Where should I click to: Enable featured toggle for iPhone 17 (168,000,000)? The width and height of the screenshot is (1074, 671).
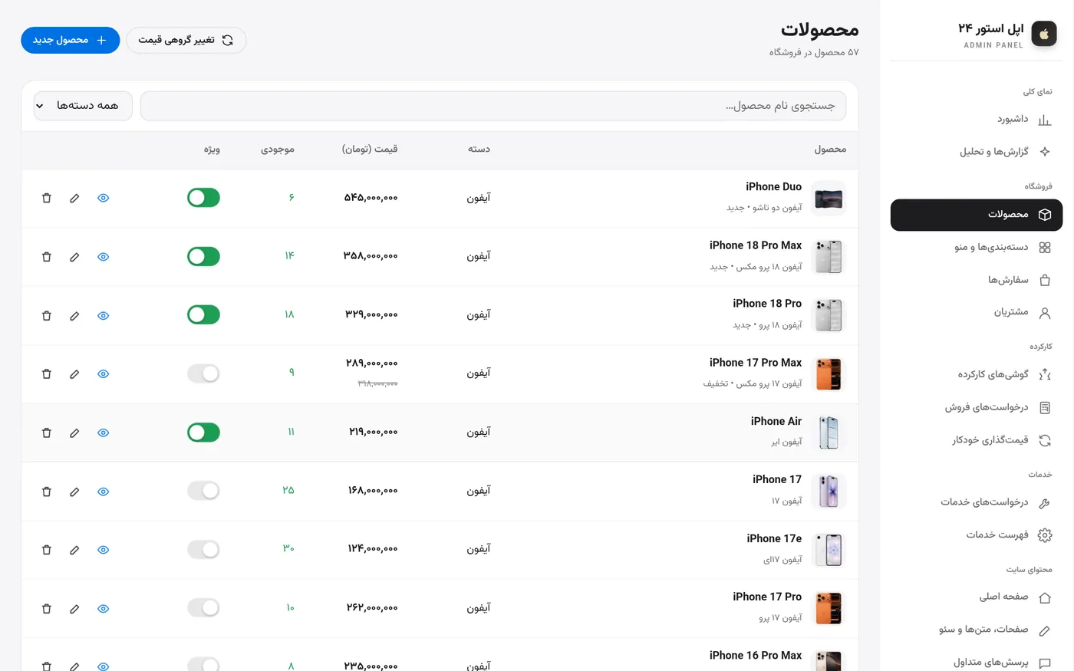pos(203,491)
